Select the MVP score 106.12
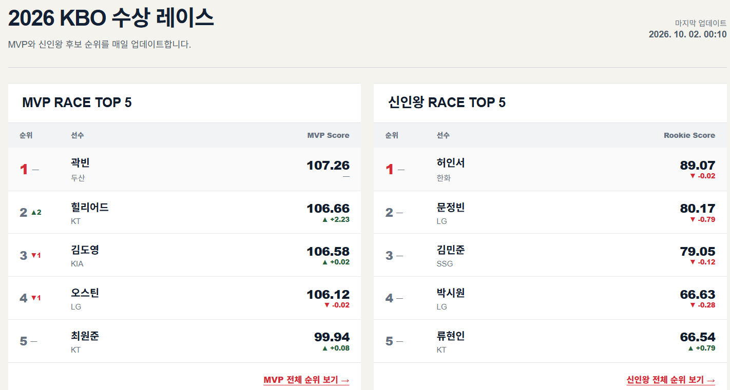Screen dimensions: 730x390 (328, 295)
